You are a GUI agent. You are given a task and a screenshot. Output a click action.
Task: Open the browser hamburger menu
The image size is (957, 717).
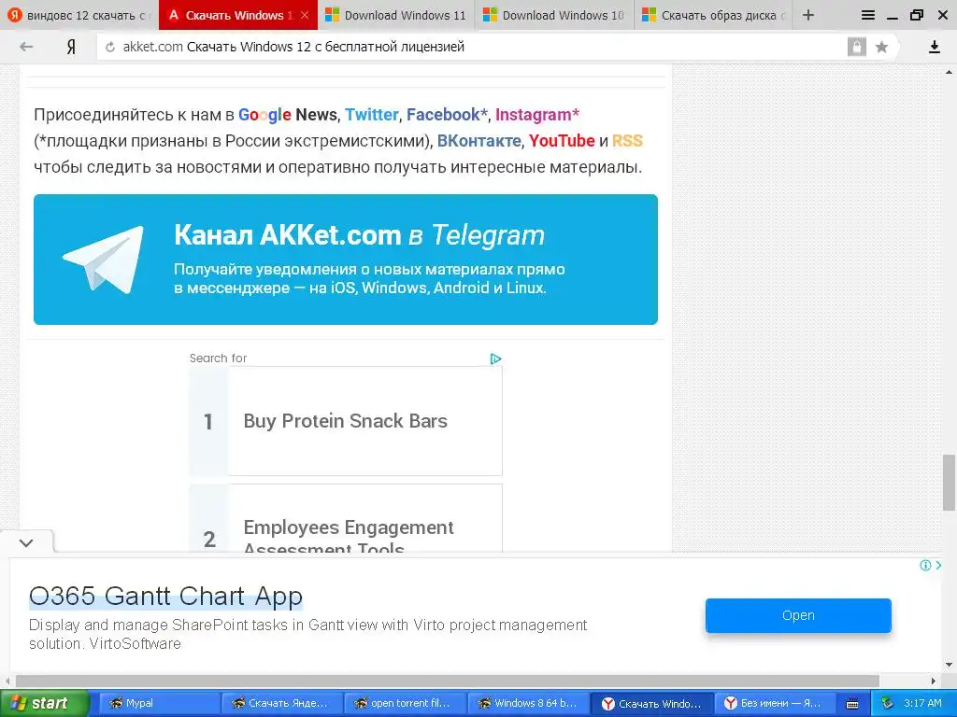point(868,15)
